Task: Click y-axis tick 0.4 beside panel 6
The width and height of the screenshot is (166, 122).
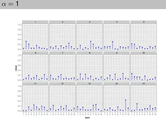Action: click(19, 70)
